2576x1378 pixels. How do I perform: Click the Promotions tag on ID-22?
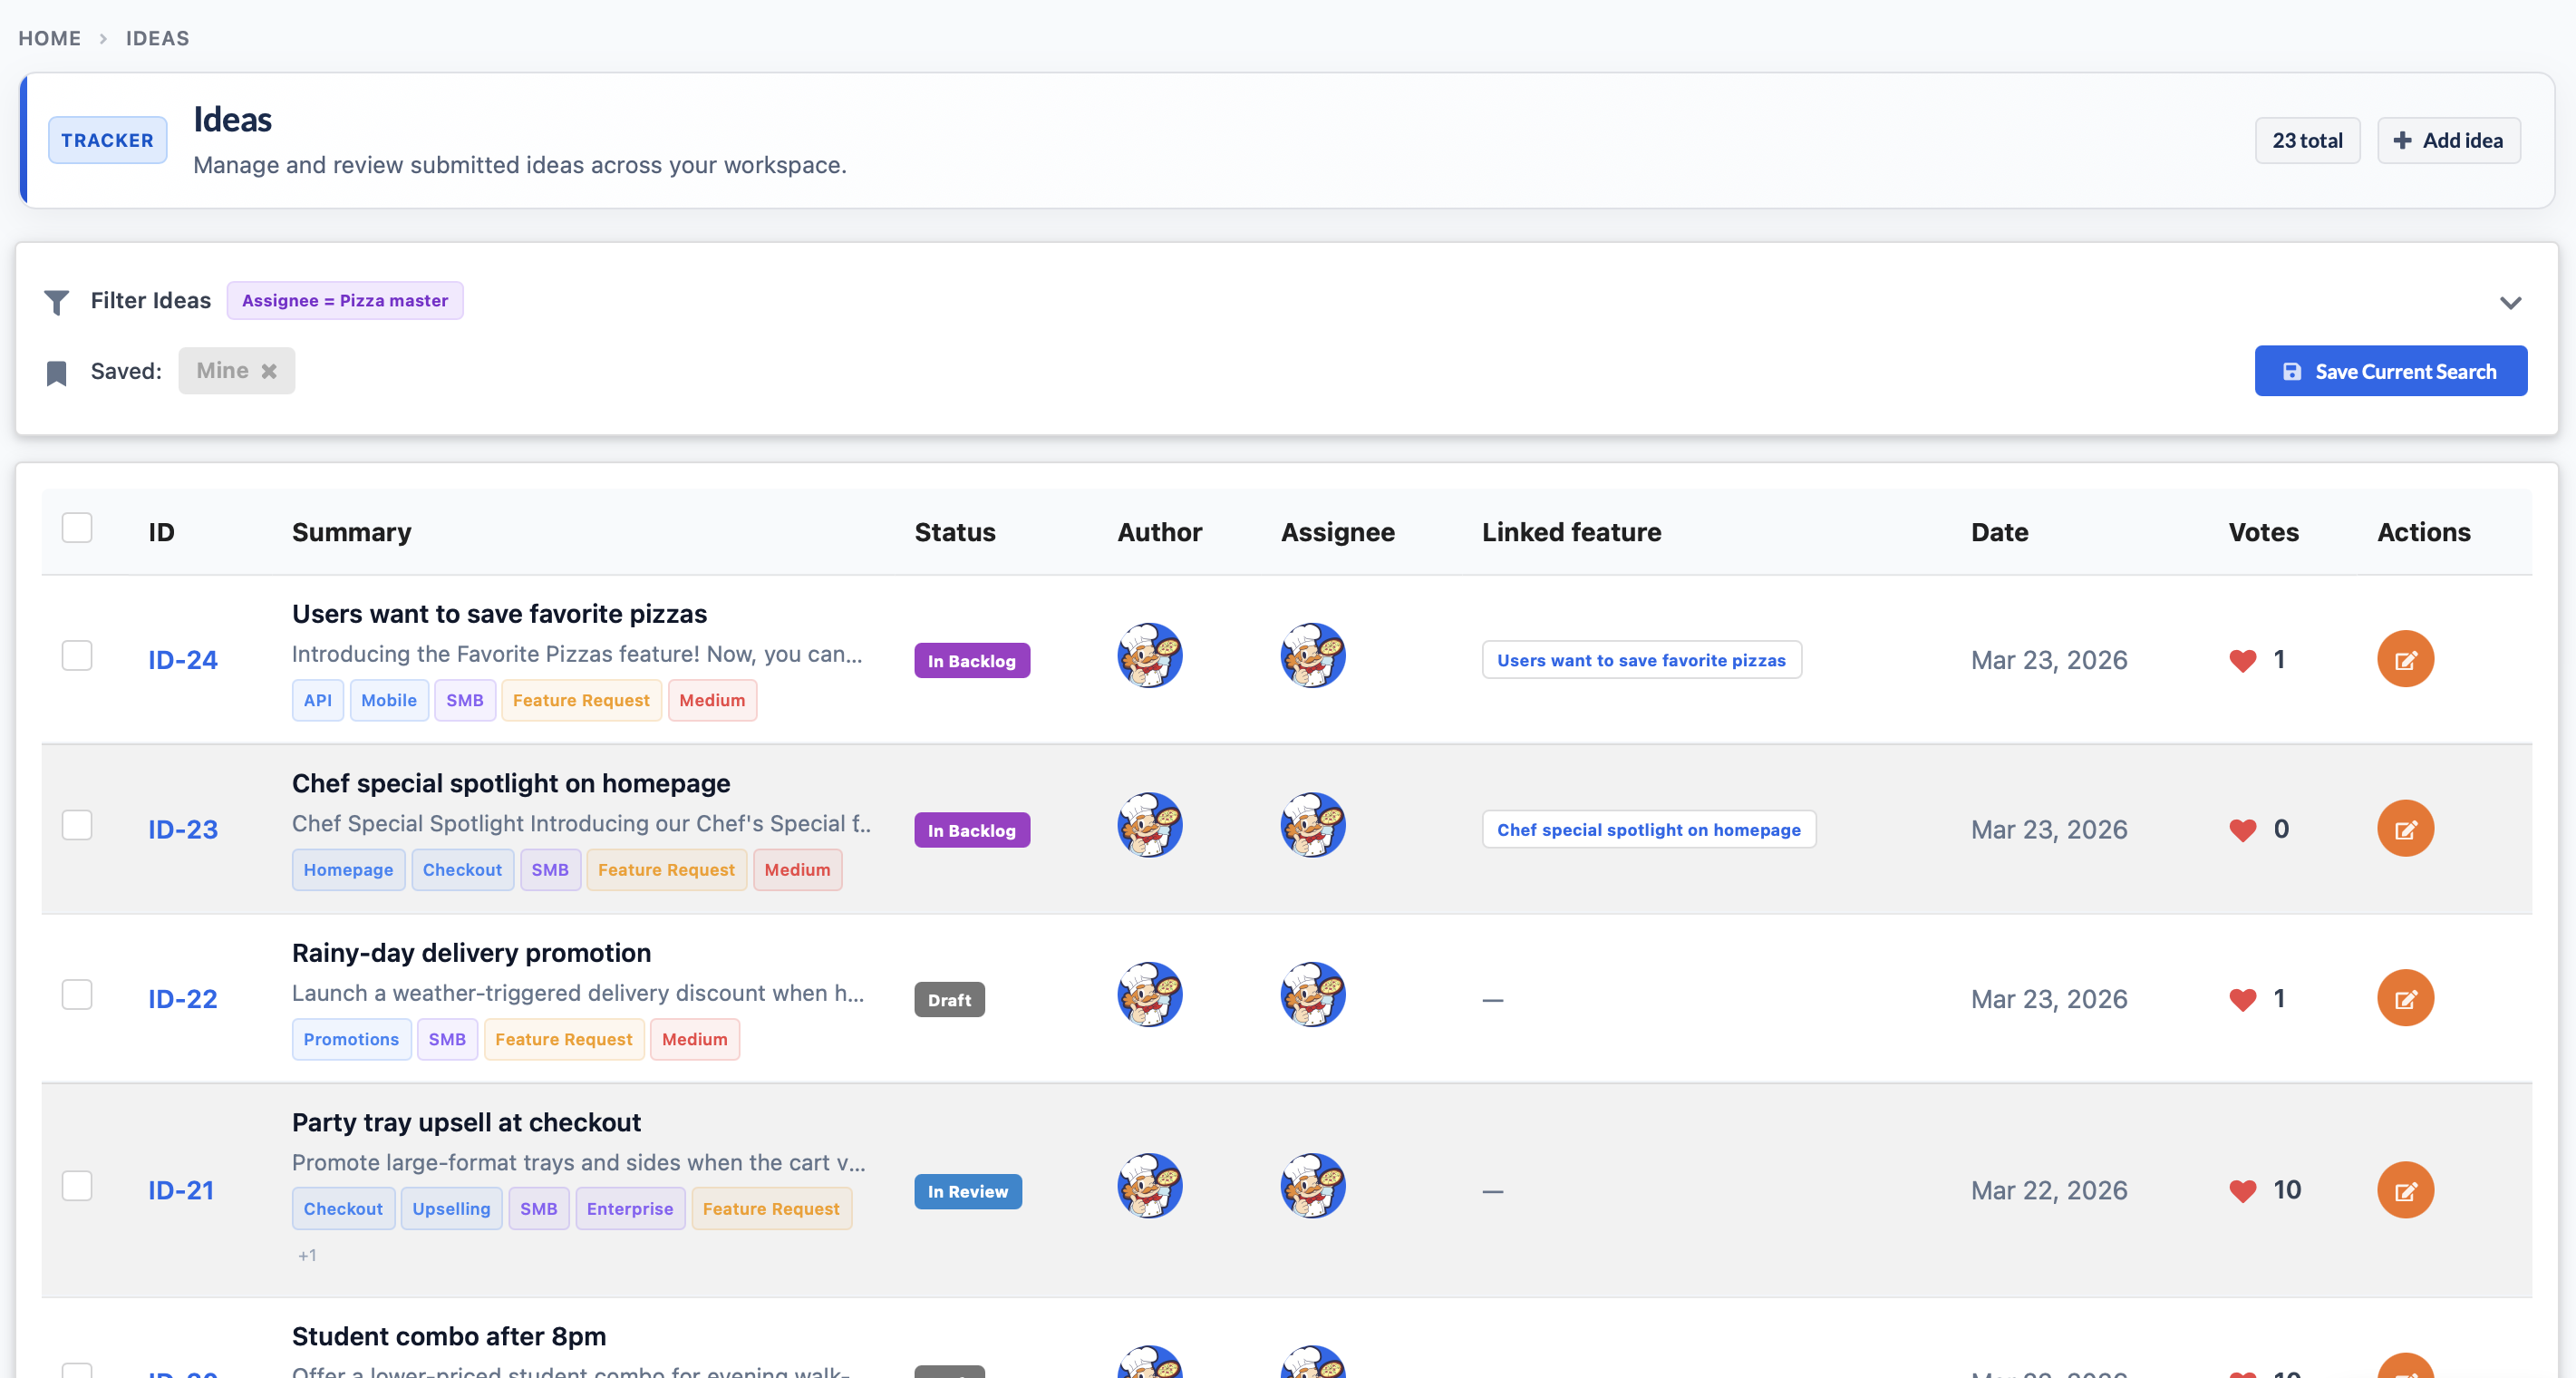tap(351, 1040)
